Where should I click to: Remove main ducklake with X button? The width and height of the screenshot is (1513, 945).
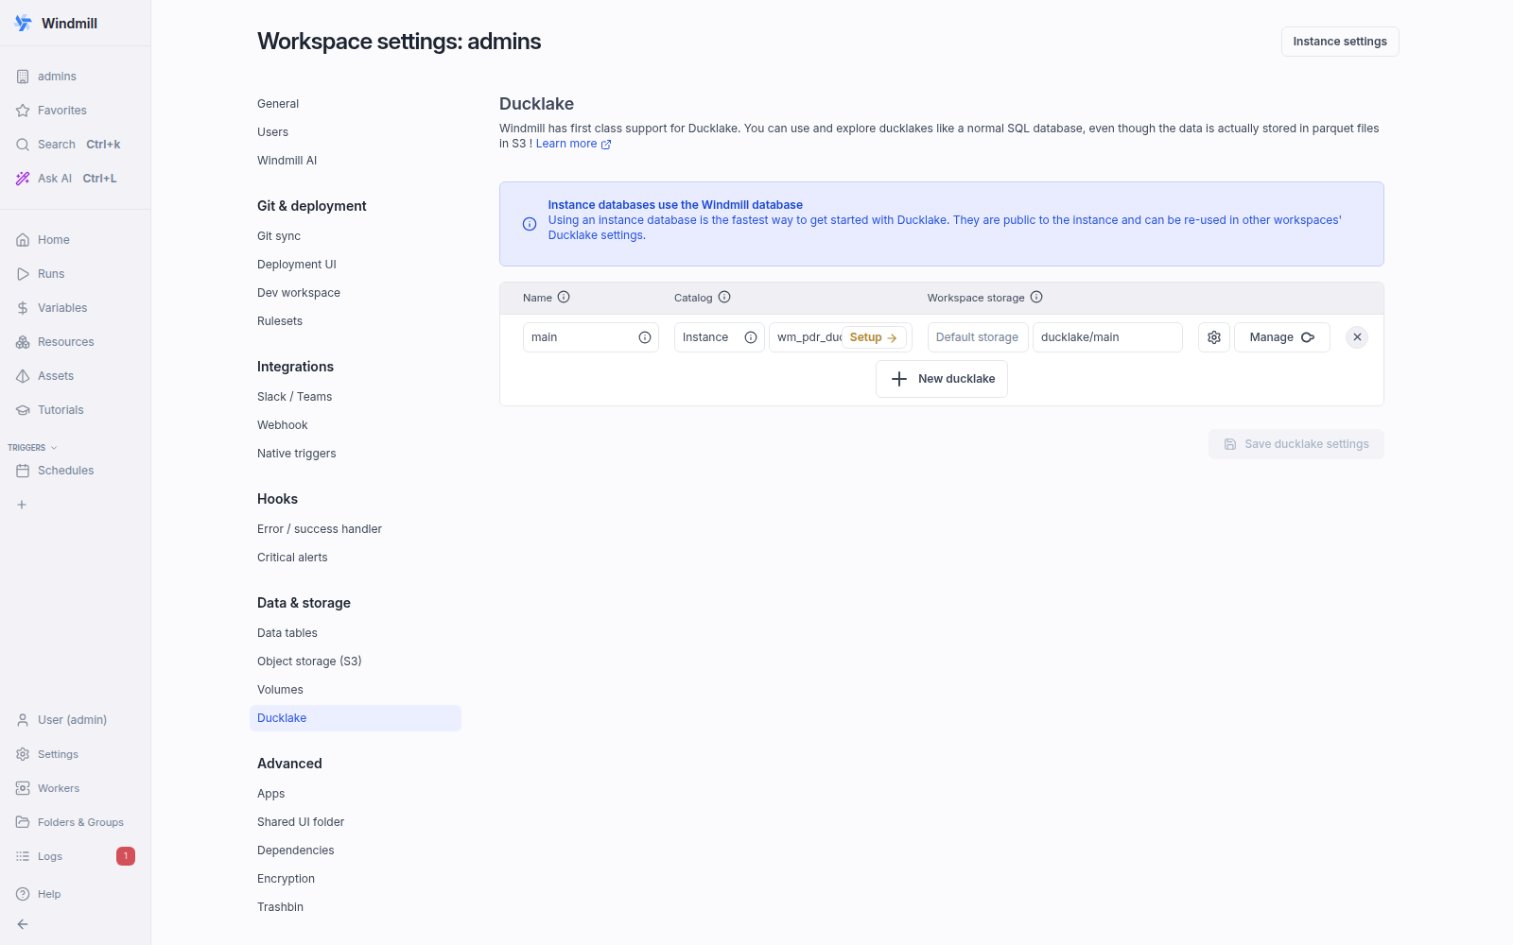coord(1357,337)
